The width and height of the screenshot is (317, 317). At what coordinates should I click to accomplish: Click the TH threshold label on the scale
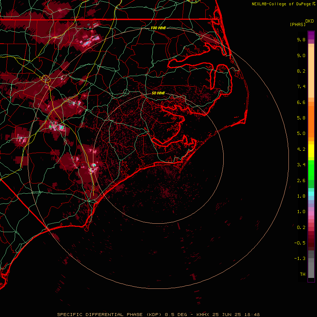click(303, 274)
